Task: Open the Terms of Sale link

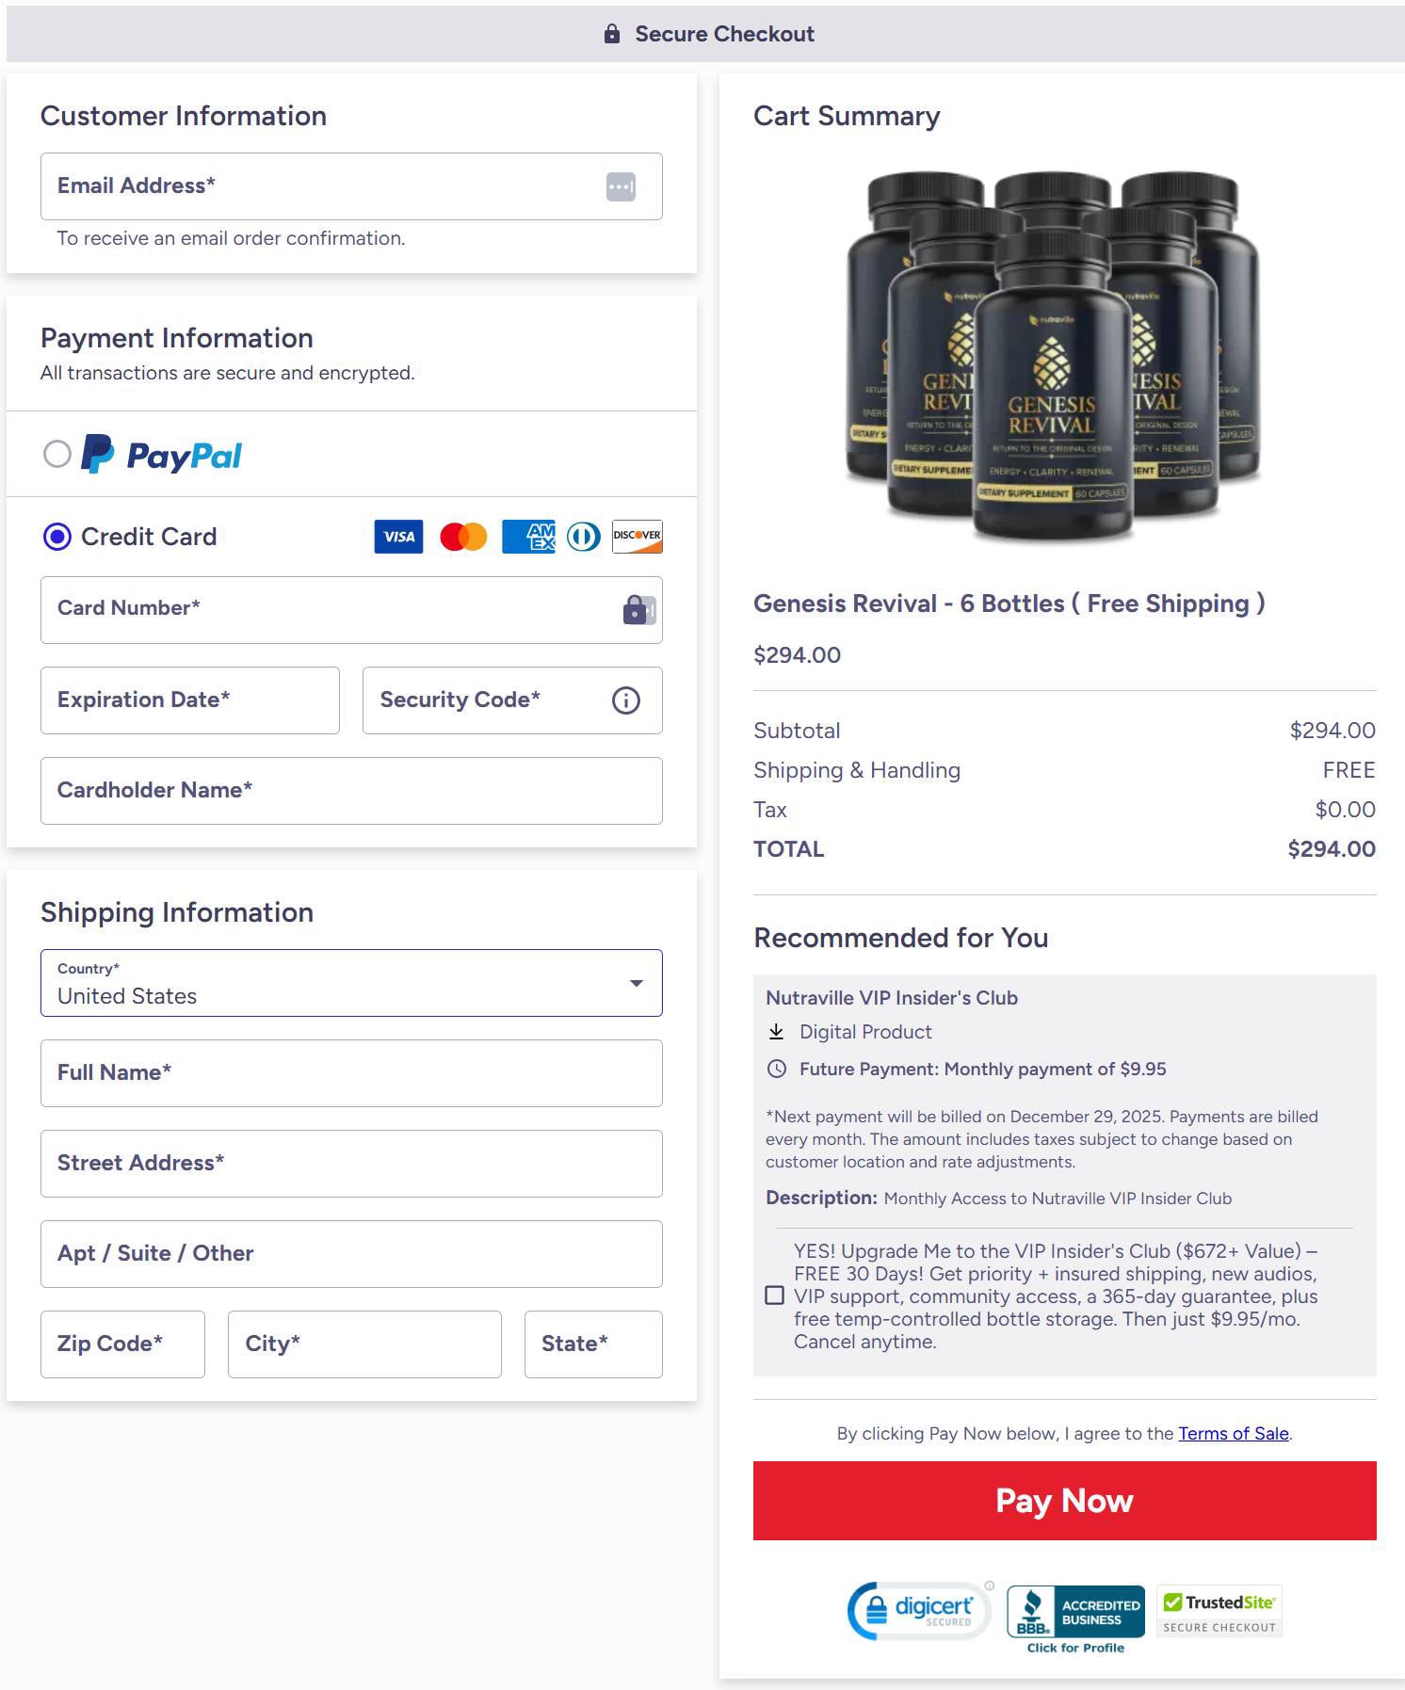Action: click(1234, 1433)
